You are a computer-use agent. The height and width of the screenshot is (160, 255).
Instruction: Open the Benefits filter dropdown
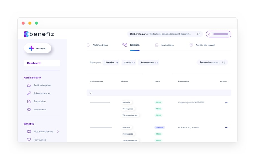pos(111,62)
